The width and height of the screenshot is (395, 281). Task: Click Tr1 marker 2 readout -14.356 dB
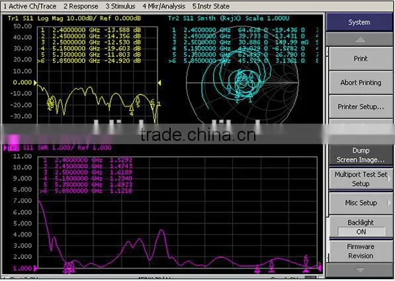(91, 36)
